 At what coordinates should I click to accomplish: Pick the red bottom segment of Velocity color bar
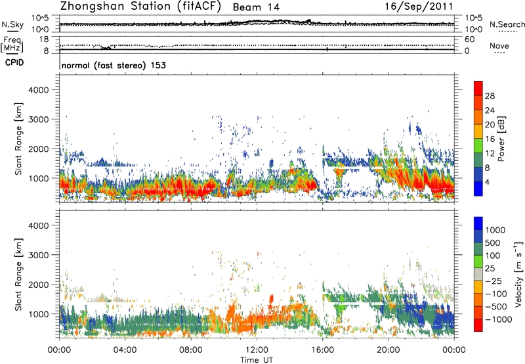[478, 325]
